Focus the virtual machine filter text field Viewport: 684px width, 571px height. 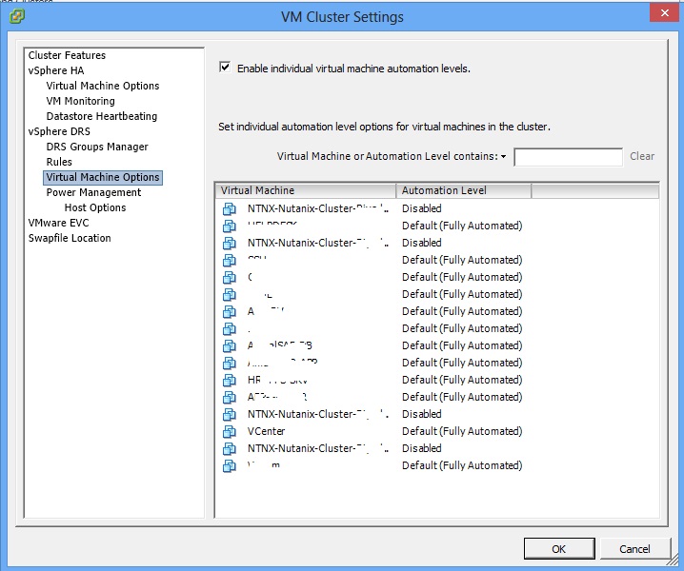point(568,157)
